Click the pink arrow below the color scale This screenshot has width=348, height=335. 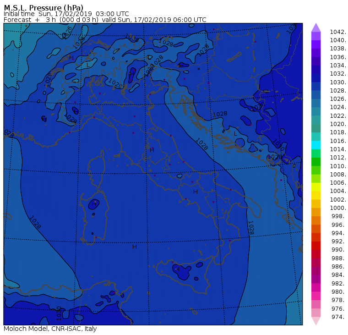pos(316,321)
